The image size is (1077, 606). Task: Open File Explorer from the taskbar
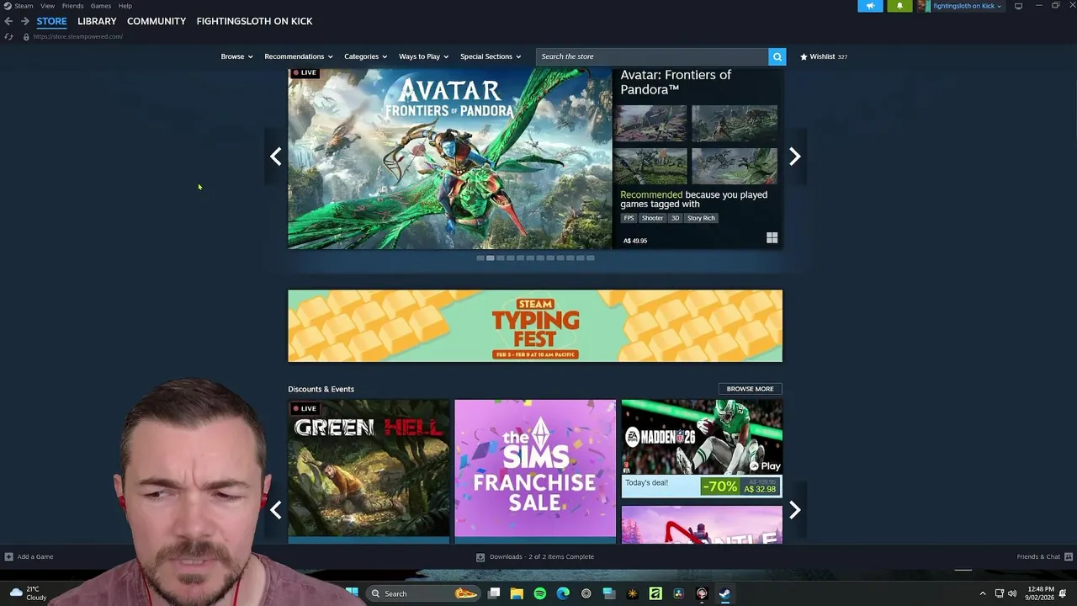[517, 593]
